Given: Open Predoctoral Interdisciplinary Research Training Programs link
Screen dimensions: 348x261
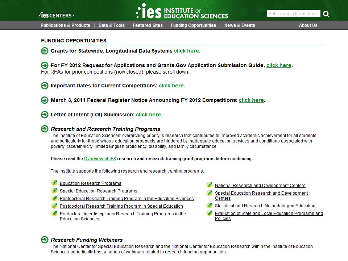Looking at the screenshot, I should point(123,216).
